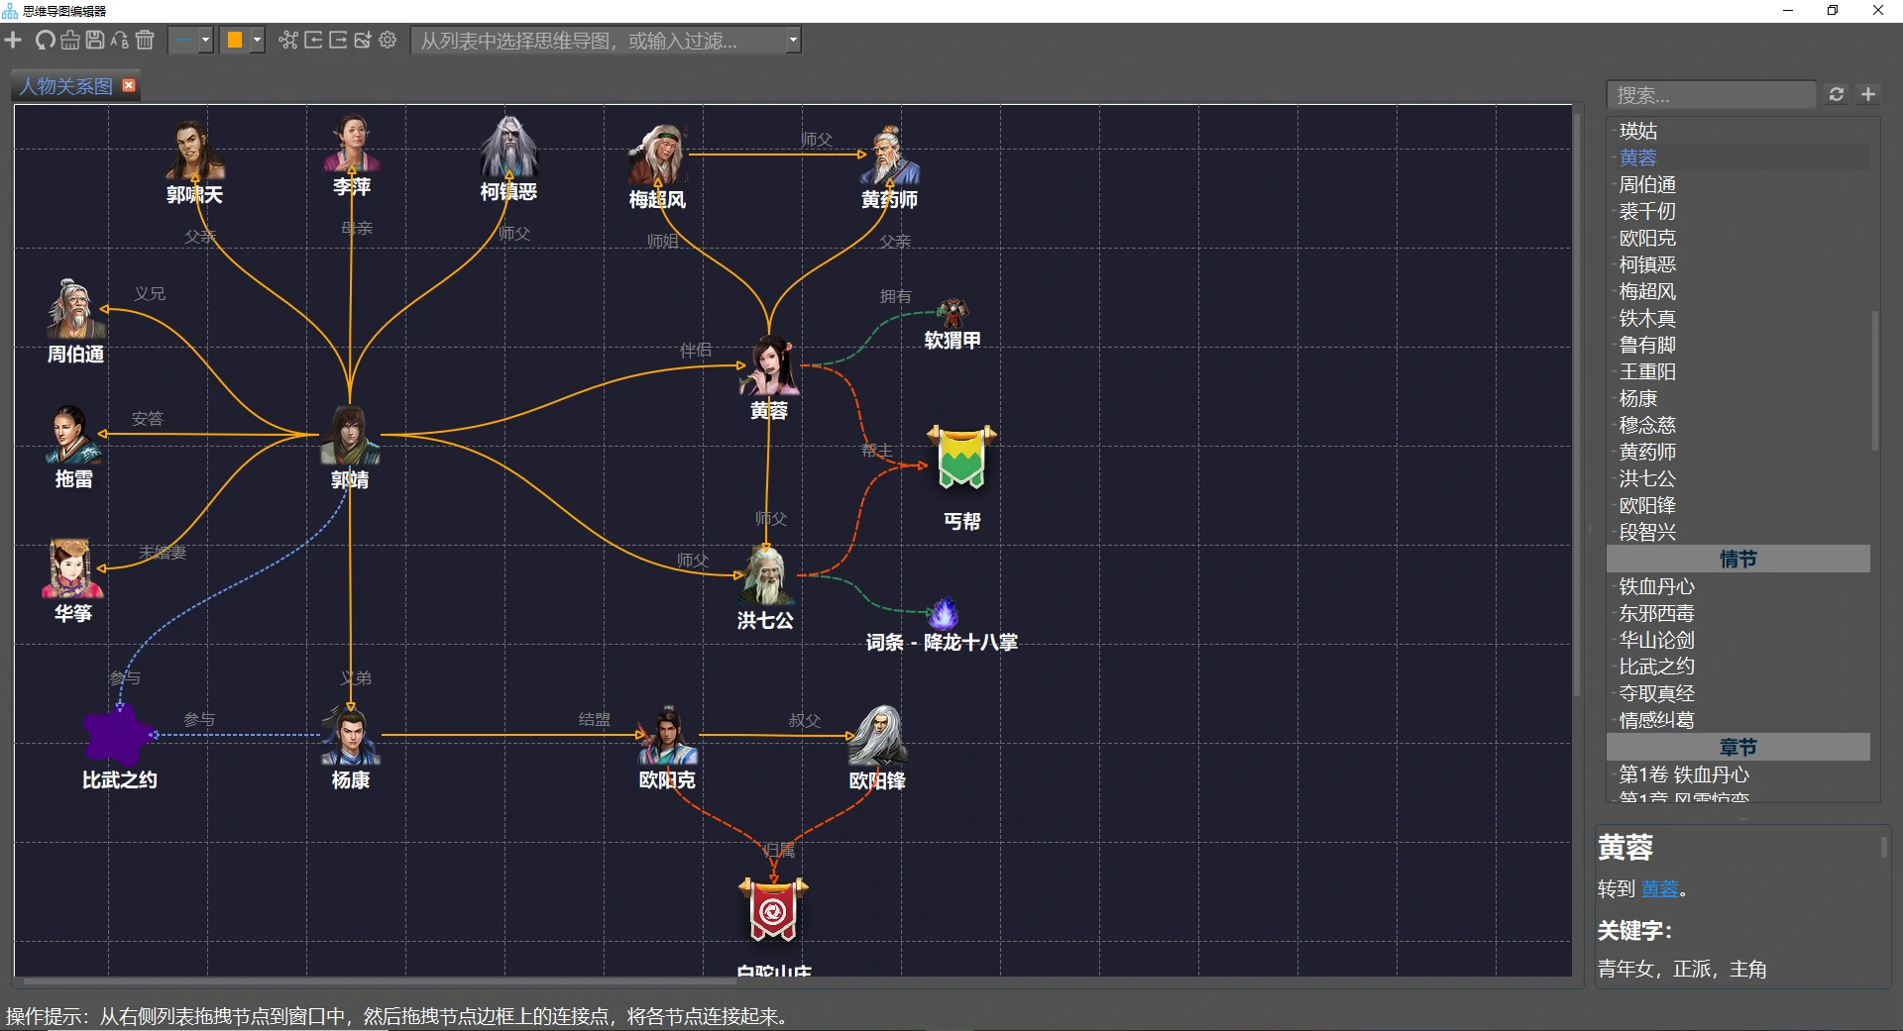Select 裘千仞 in the list
The width and height of the screenshot is (1903, 1031).
[1647, 211]
